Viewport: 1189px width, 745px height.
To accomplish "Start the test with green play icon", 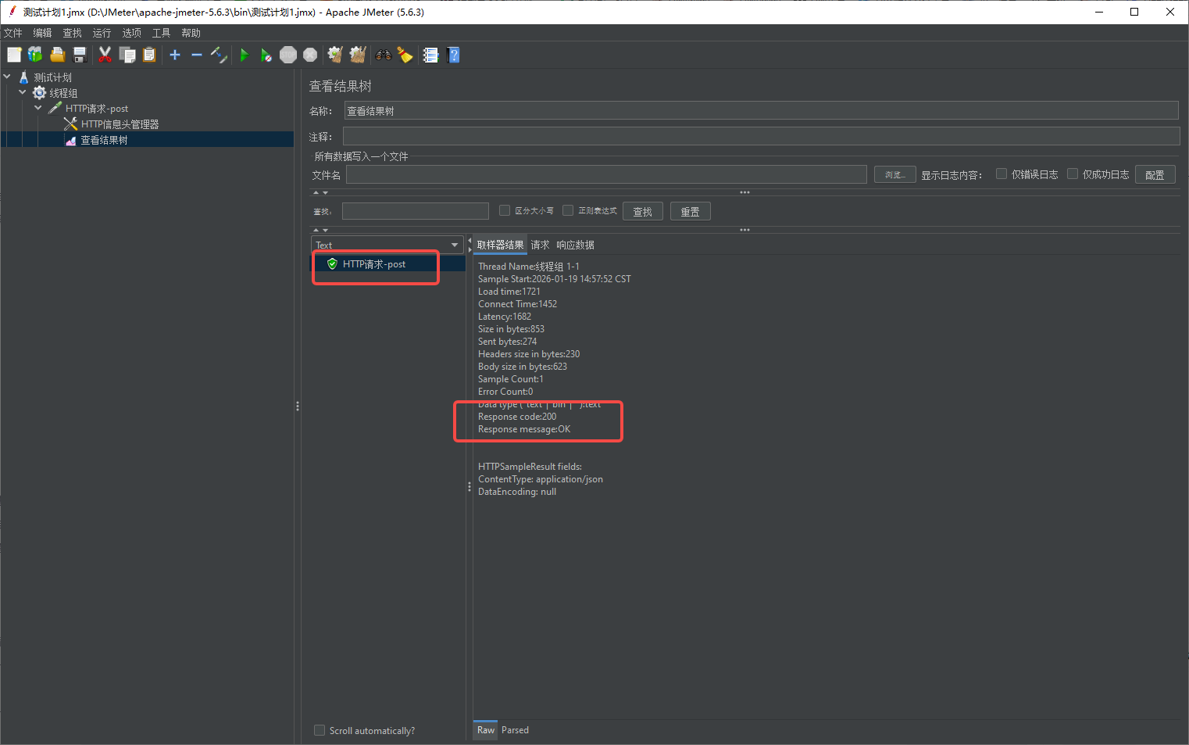I will [x=245, y=55].
